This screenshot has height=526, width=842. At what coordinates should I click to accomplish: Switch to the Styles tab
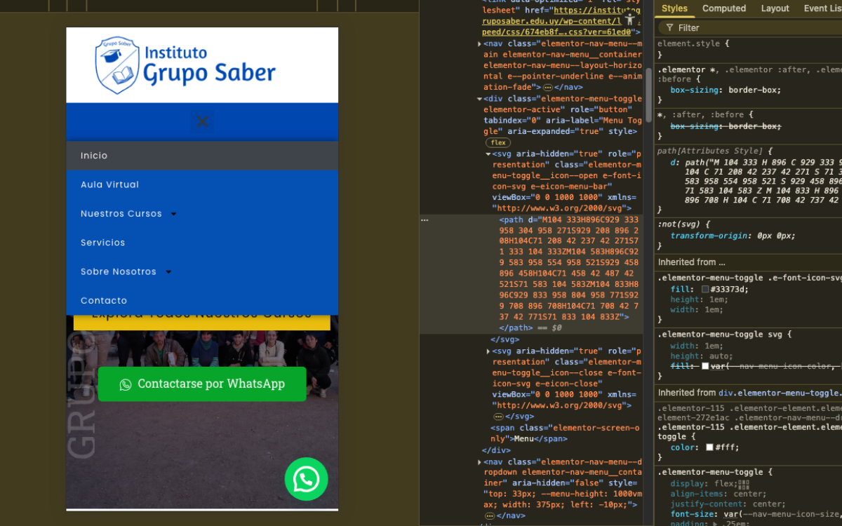pyautogui.click(x=674, y=8)
